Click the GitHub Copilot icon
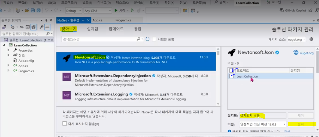319x137 pixels. [282, 10]
